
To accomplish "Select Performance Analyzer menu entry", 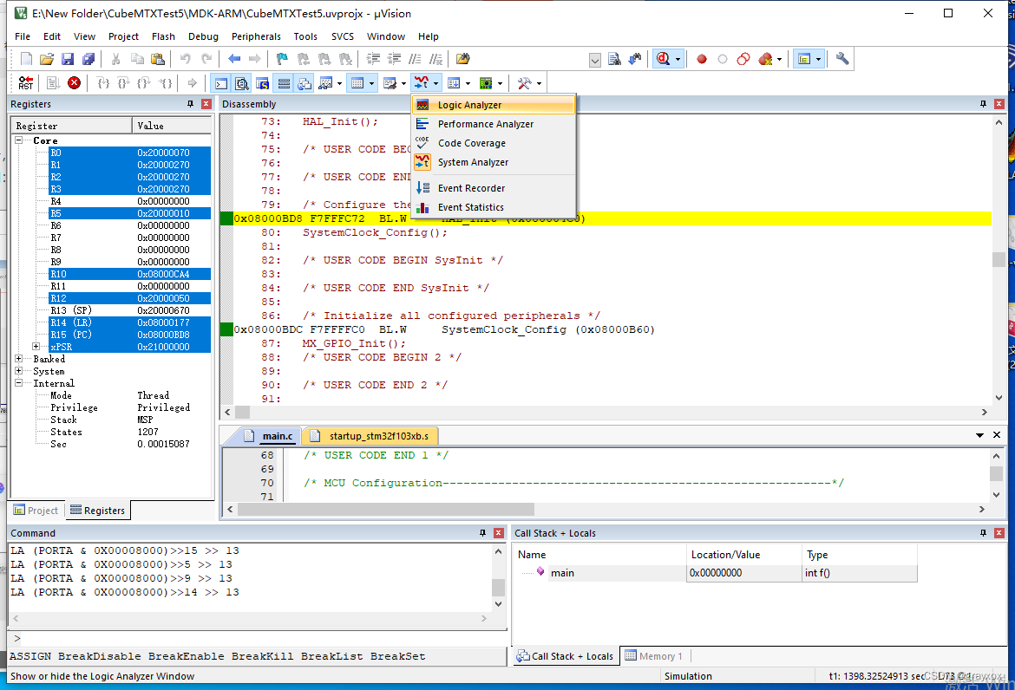I will pos(494,124).
